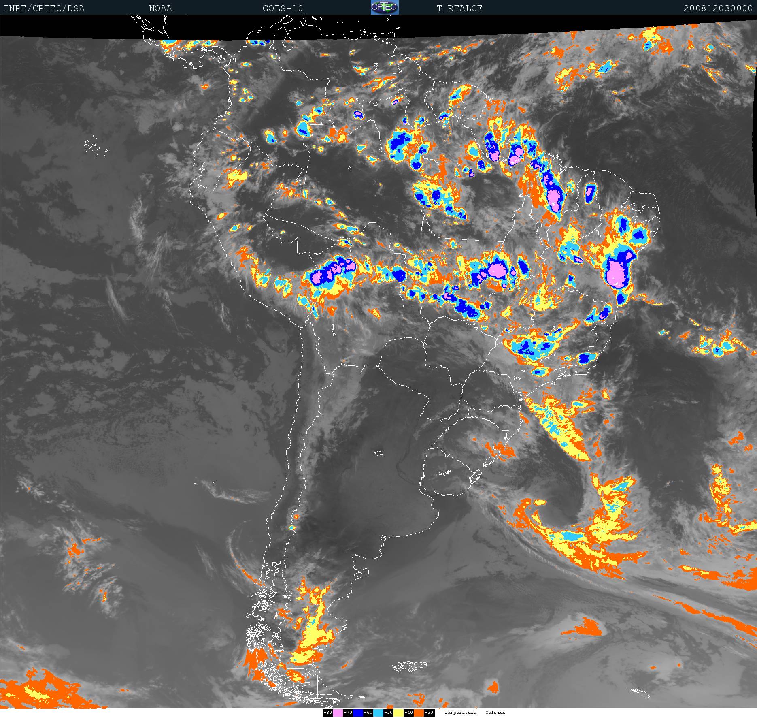Select the orange legend color swatch
The image size is (757, 717).
pyautogui.click(x=419, y=713)
